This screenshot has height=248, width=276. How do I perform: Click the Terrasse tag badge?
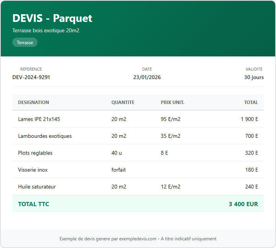click(25, 43)
